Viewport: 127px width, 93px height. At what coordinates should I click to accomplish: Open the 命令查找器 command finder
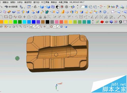11,7
